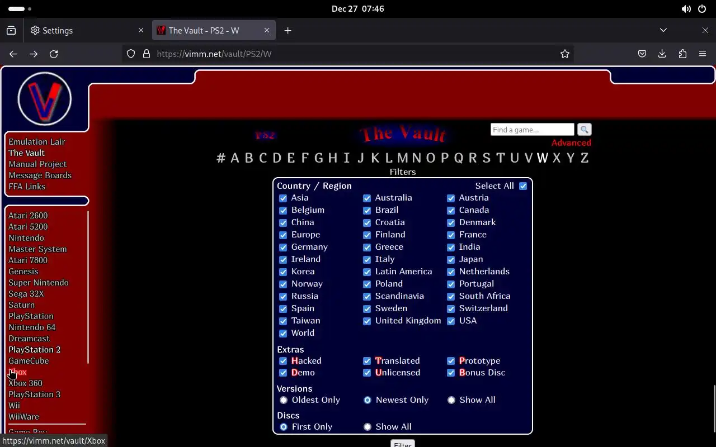Open the Pocket save icon
Image resolution: width=716 pixels, height=447 pixels.
[x=642, y=54]
